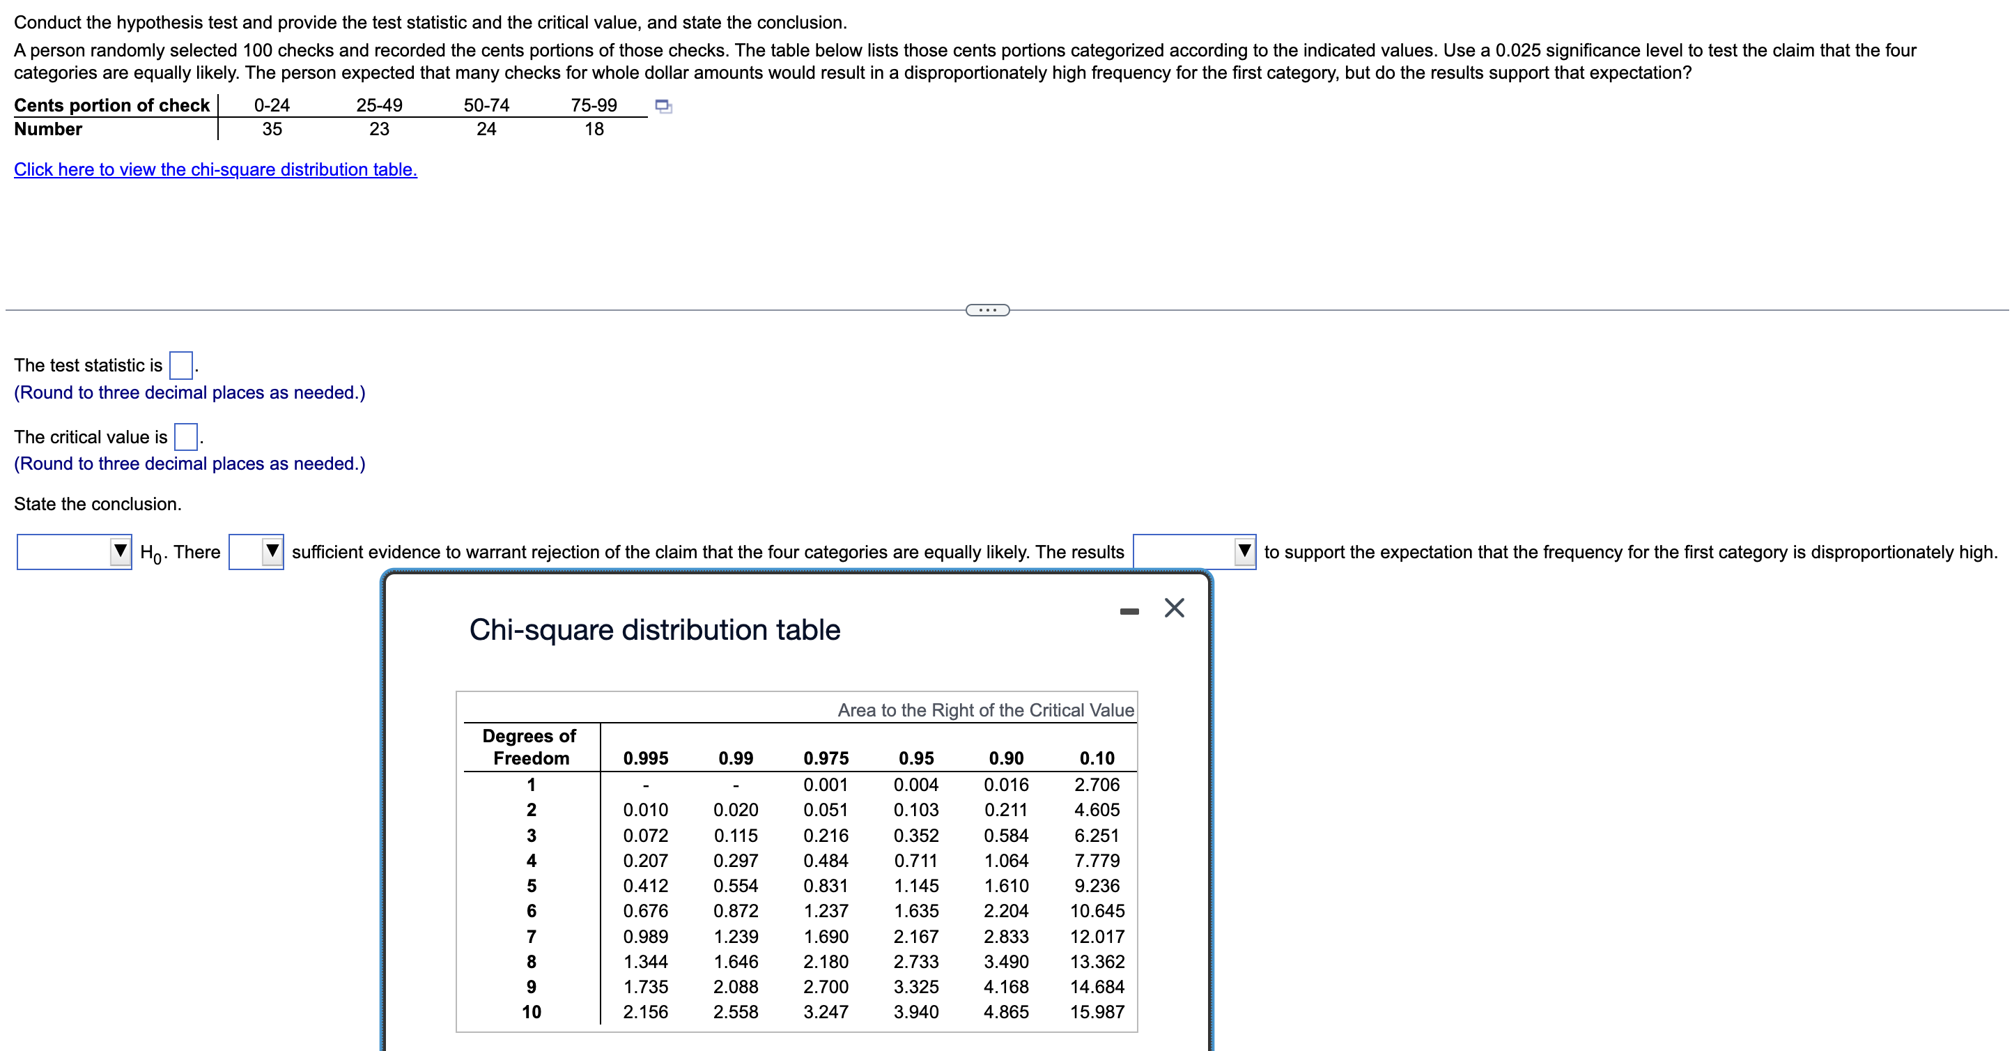This screenshot has height=1051, width=2012.
Task: Click the 'State the conclusion' text
Action: tap(97, 504)
